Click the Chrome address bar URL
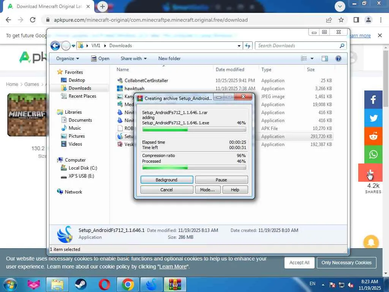 (x=150, y=20)
